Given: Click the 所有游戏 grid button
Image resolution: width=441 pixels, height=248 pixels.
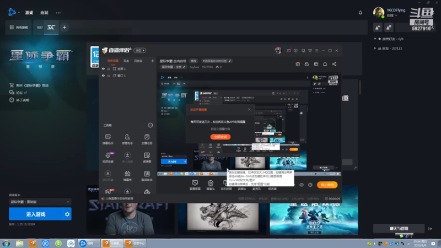Looking at the screenshot, I should click(x=19, y=27).
